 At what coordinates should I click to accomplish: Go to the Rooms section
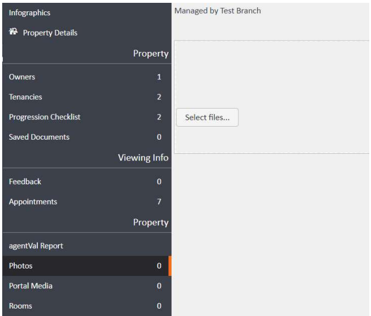(20, 306)
